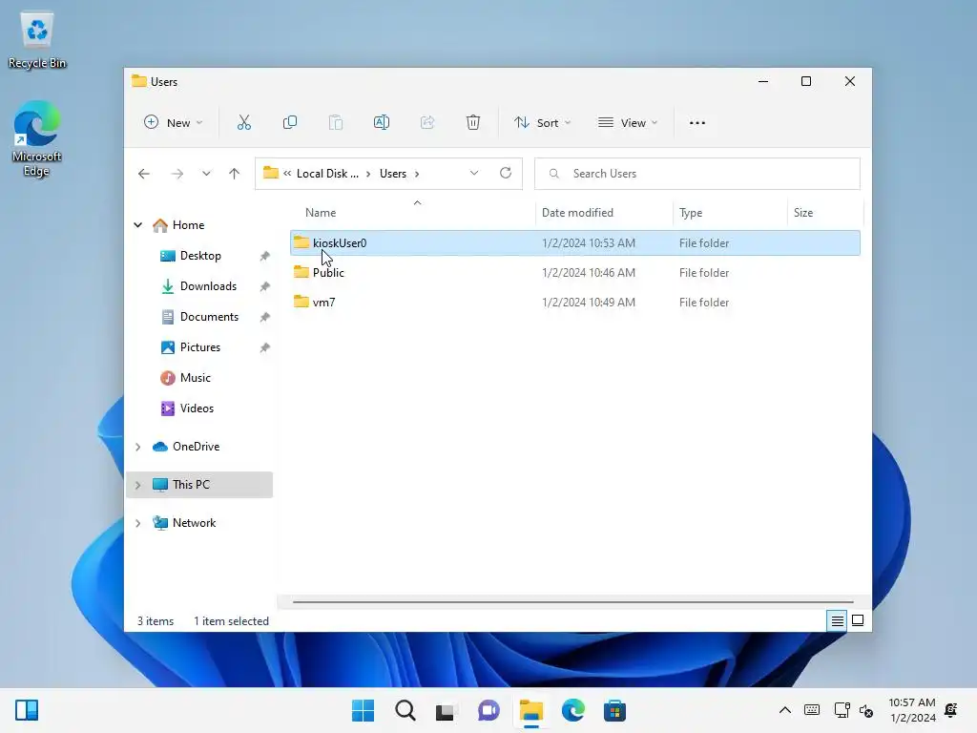977x733 pixels.
Task: Open the New item dropdown
Action: pyautogui.click(x=174, y=123)
